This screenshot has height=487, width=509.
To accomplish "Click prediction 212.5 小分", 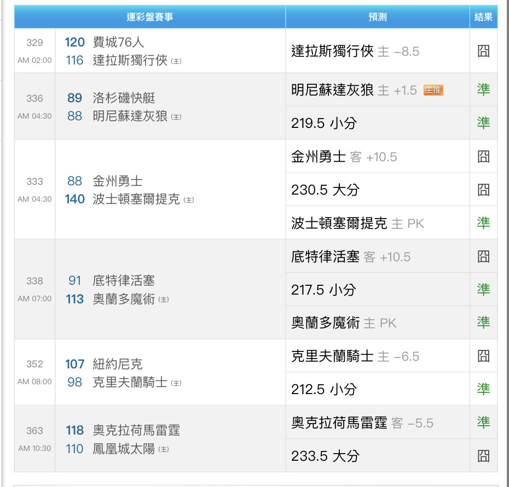I will click(324, 389).
